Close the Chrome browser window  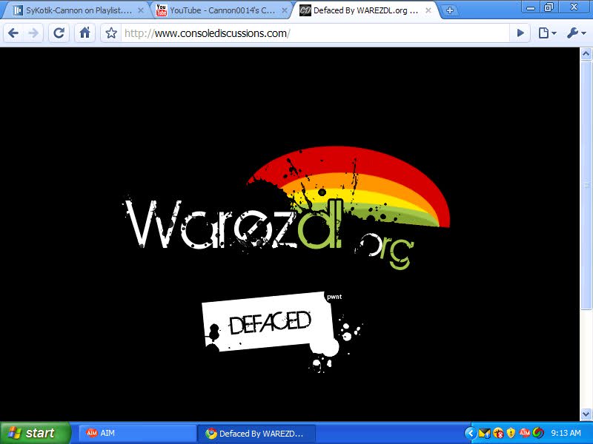574,7
